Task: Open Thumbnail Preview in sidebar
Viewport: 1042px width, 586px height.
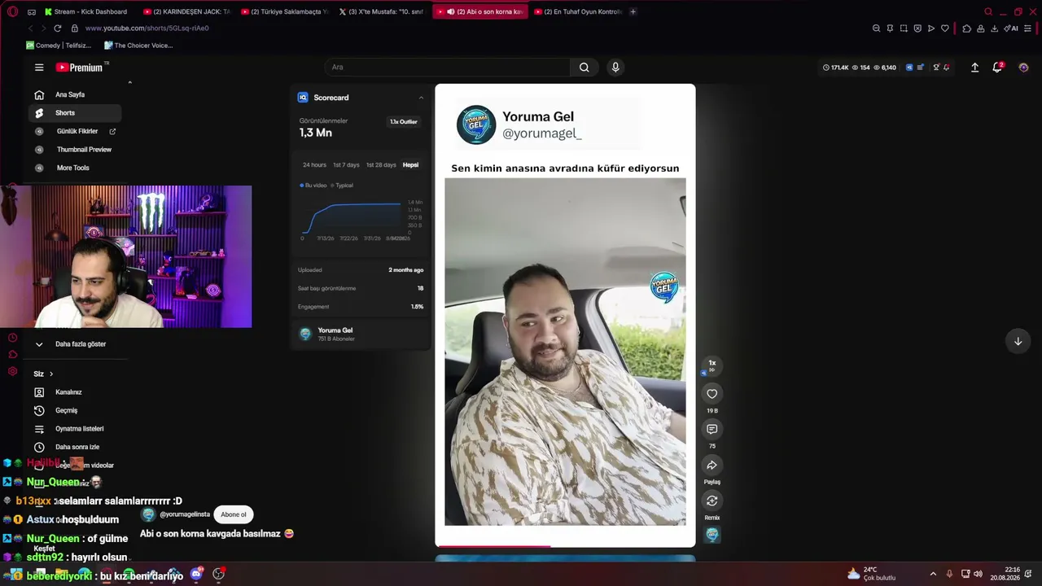Action: 76,150
